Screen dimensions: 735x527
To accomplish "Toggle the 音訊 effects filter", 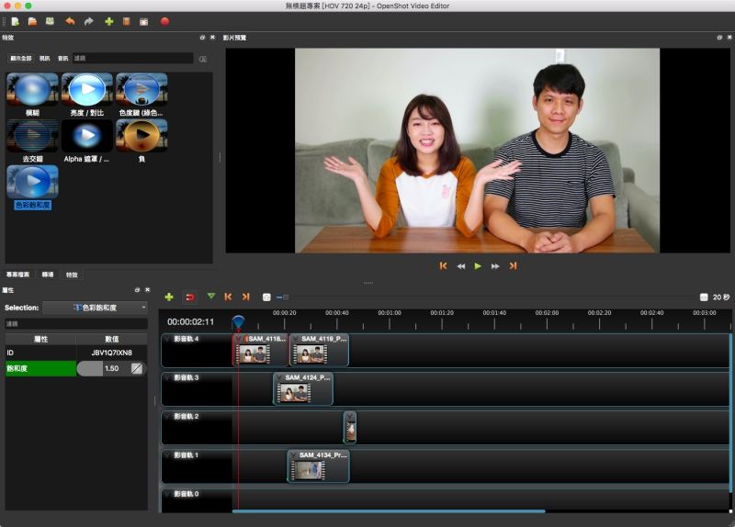I will (x=62, y=58).
